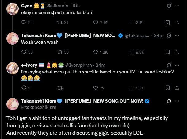Image resolution: width=187 pixels, height=139 pixels.
Task: Share Cyan's tweet
Action: pyautogui.click(x=177, y=22)
